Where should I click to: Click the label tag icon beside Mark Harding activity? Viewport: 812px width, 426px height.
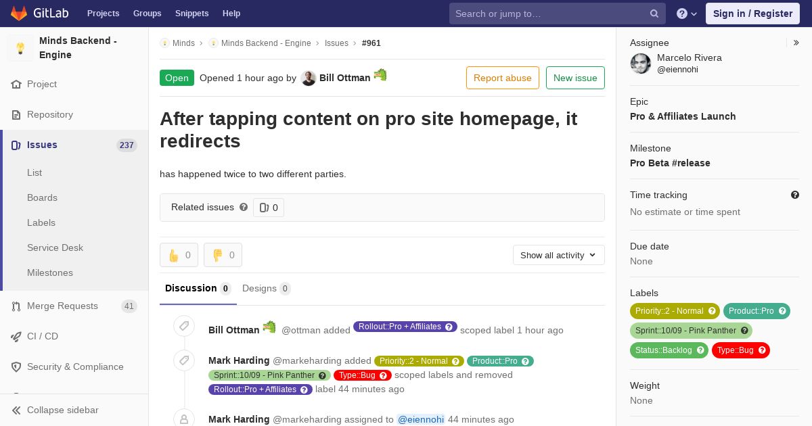coord(184,360)
